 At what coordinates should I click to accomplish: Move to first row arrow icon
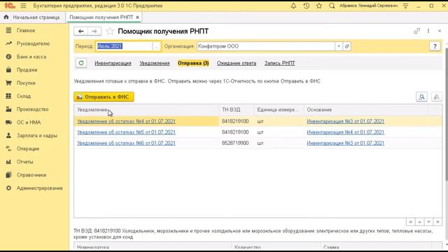point(411,222)
